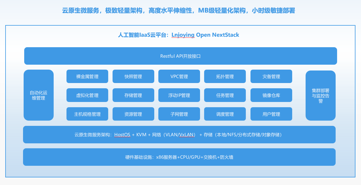Select the 硬件基础设施 layer bar

coord(179,157)
